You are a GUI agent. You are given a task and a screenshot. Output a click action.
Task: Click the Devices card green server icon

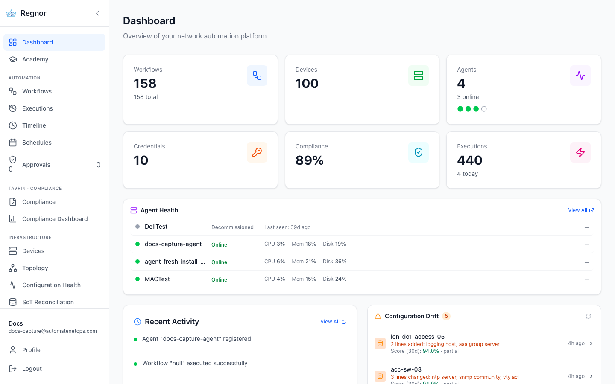(419, 76)
